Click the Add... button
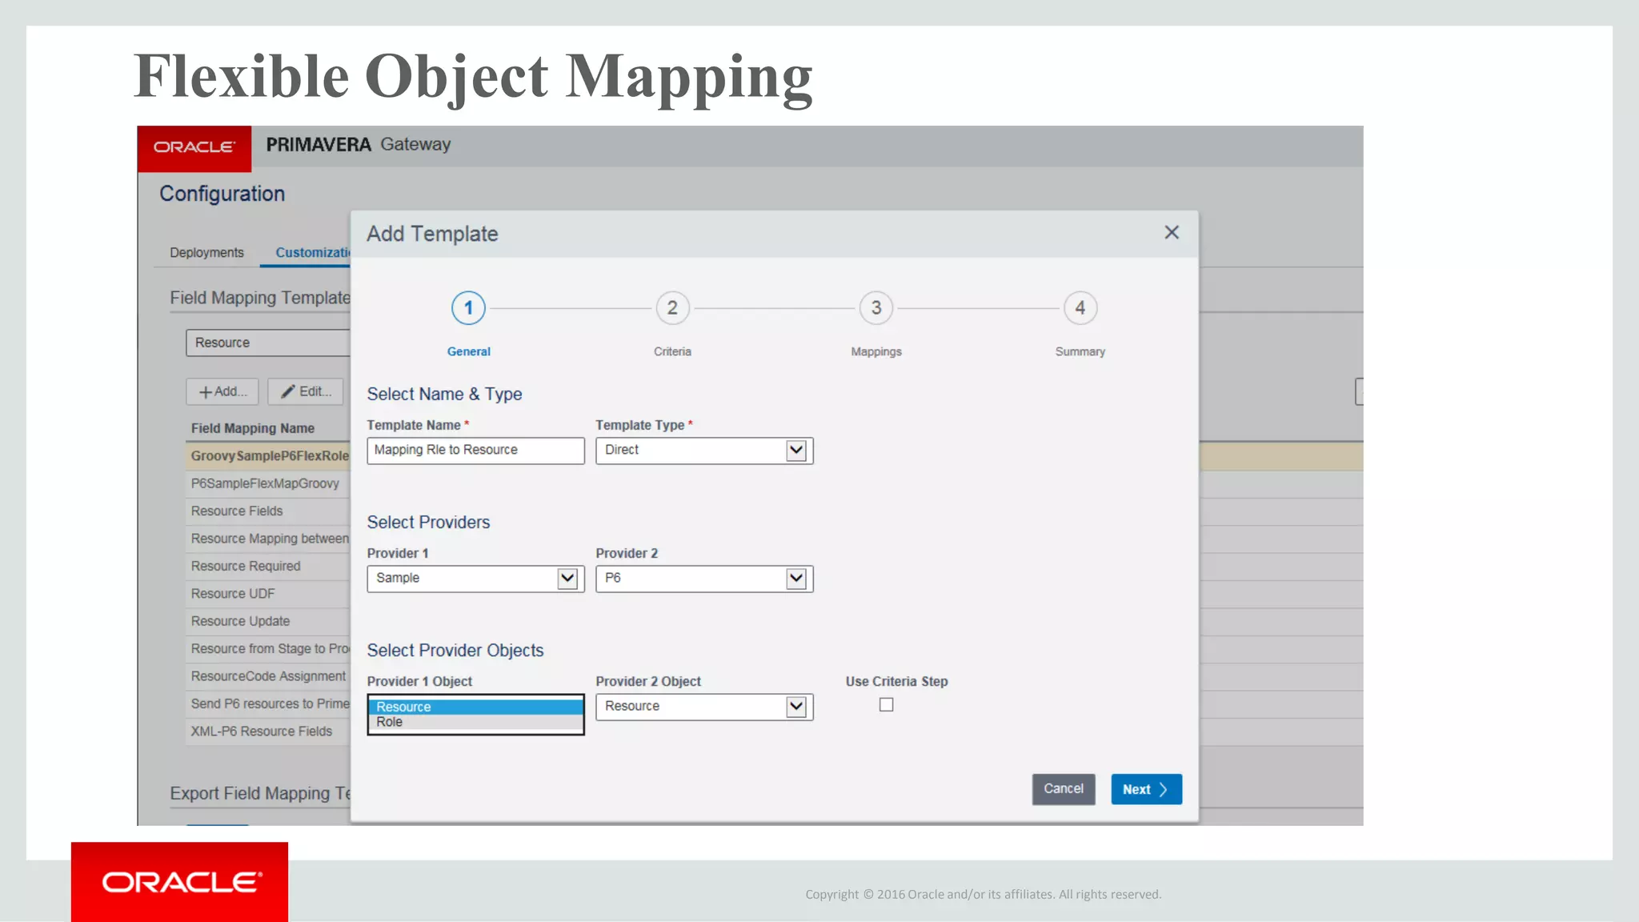The height and width of the screenshot is (922, 1639). click(x=222, y=392)
